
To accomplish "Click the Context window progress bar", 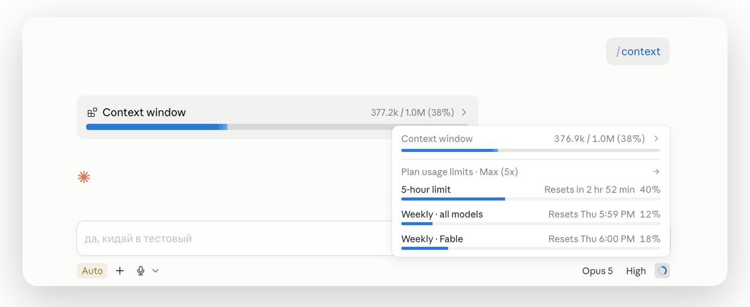I will (277, 127).
